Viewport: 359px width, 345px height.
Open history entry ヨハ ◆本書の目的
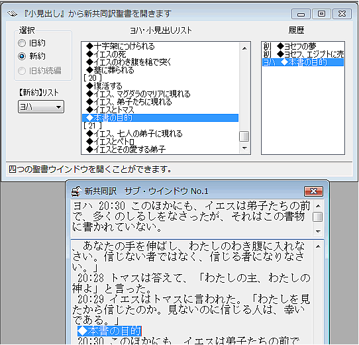tap(303, 62)
